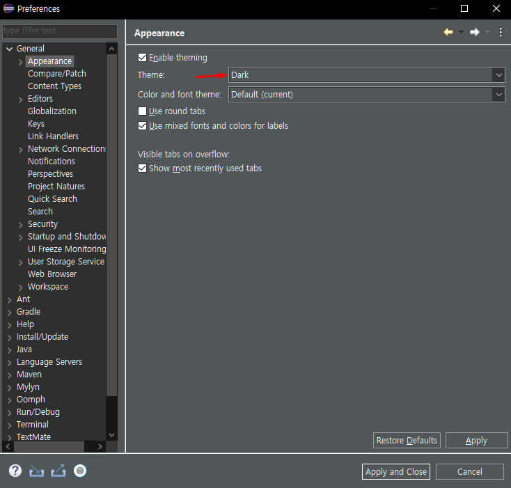Select Mylyn in the tree
511x488 pixels.
pos(28,387)
